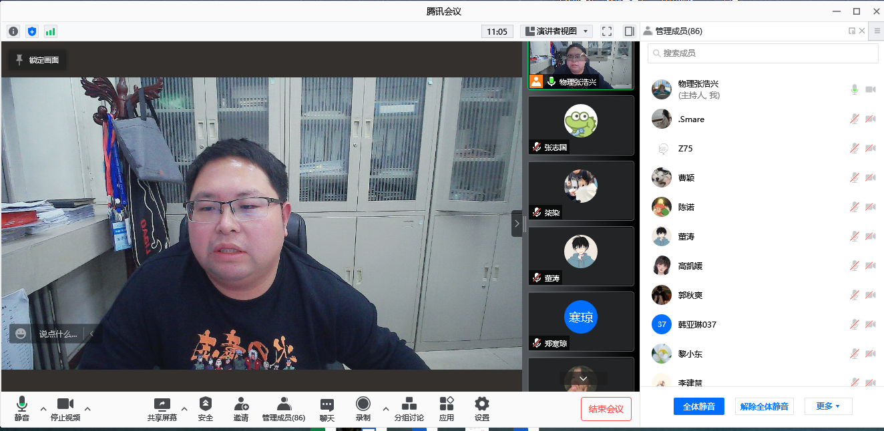Open the 聊天 chat panel
Image resolution: width=884 pixels, height=431 pixels.
326,409
